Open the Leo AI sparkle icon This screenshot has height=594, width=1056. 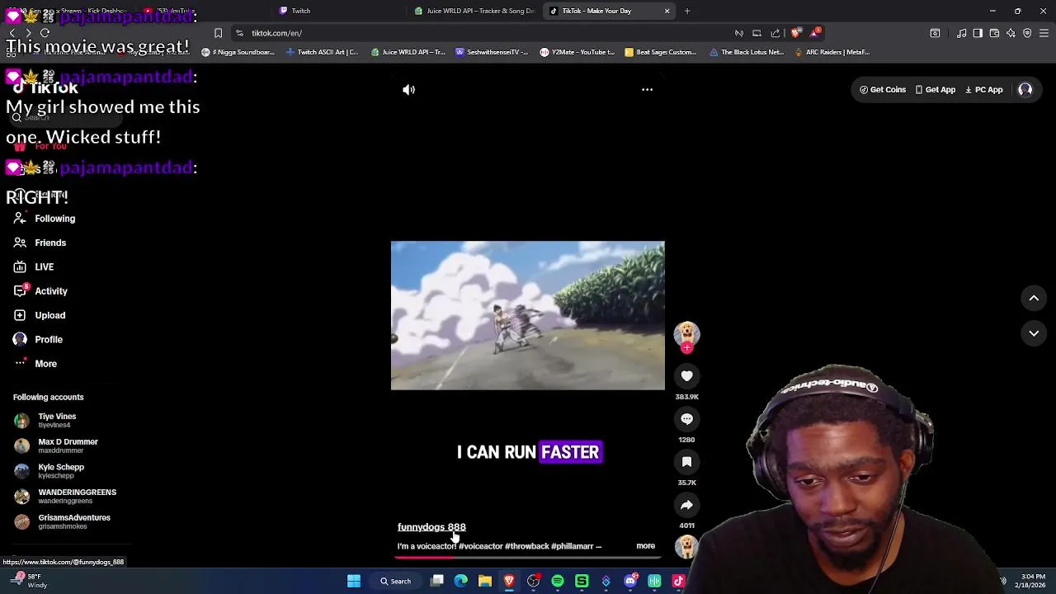tap(1011, 33)
